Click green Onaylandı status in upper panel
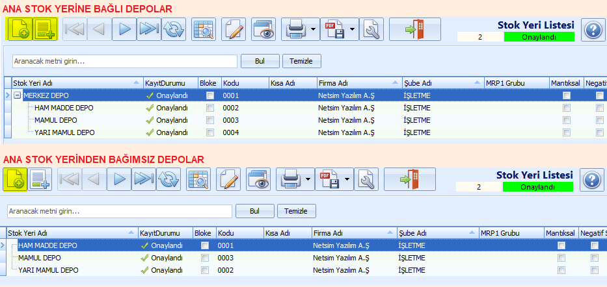 click(x=539, y=37)
